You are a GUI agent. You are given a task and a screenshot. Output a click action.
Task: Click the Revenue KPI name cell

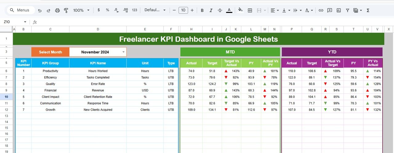(x=98, y=90)
